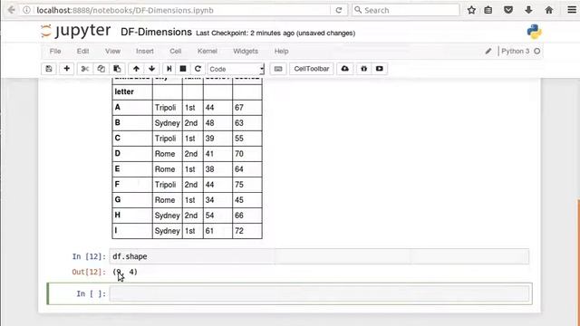Viewport: 580px width, 326px height.
Task: Click the cloud upload toolbar icon
Action: pos(344,69)
